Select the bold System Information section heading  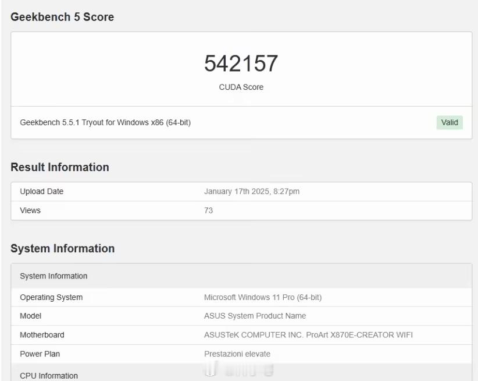(x=62, y=249)
